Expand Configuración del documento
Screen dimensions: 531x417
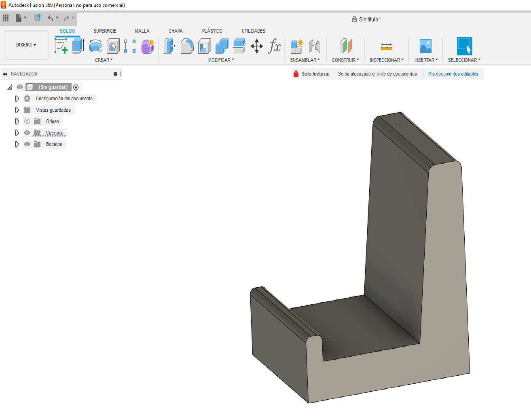click(17, 99)
